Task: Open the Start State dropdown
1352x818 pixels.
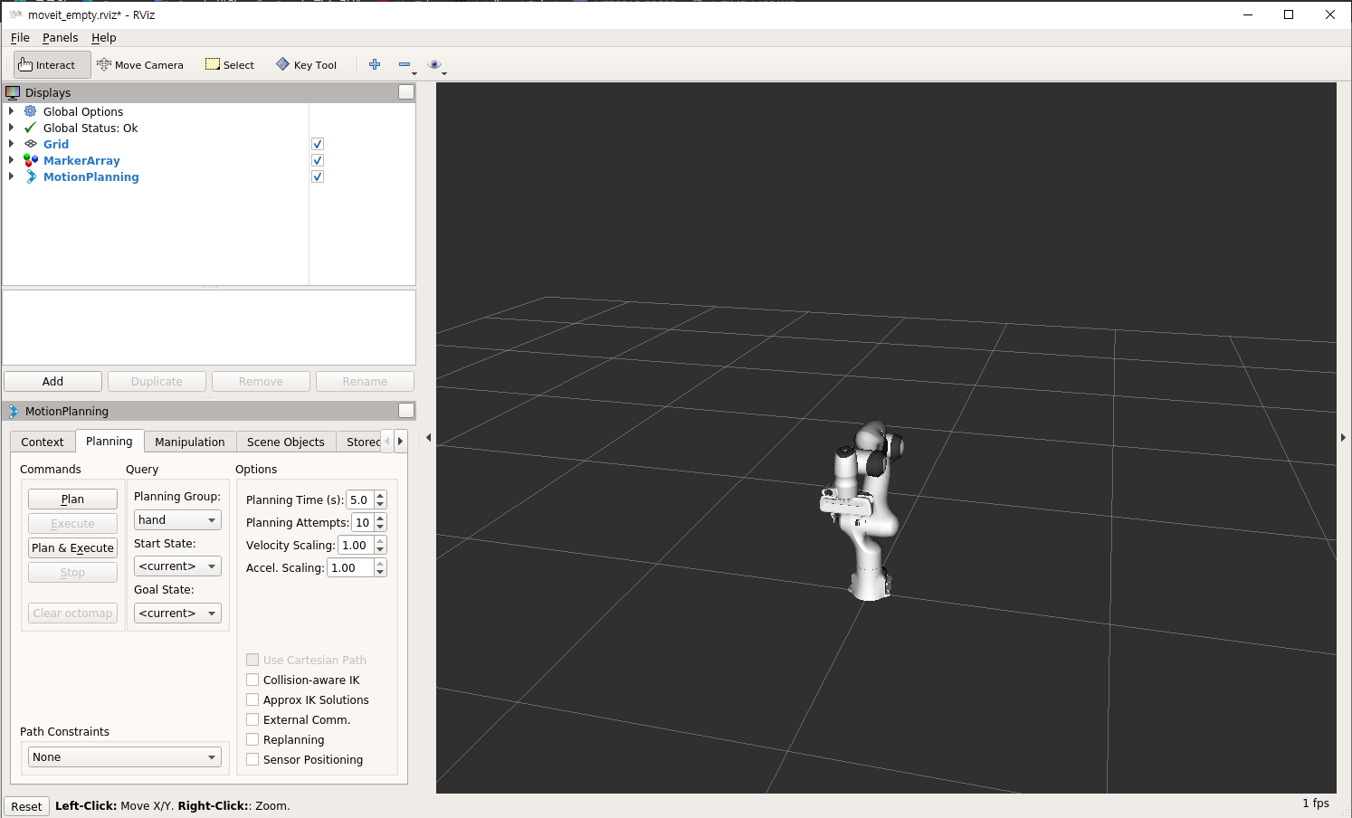Action: coord(177,566)
